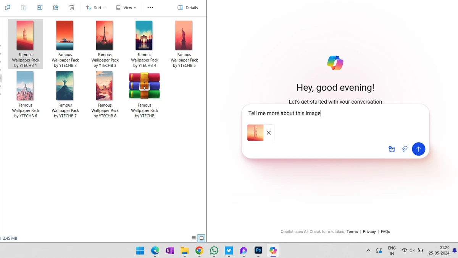
Task: Expand the View options dropdown
Action: (126, 7)
